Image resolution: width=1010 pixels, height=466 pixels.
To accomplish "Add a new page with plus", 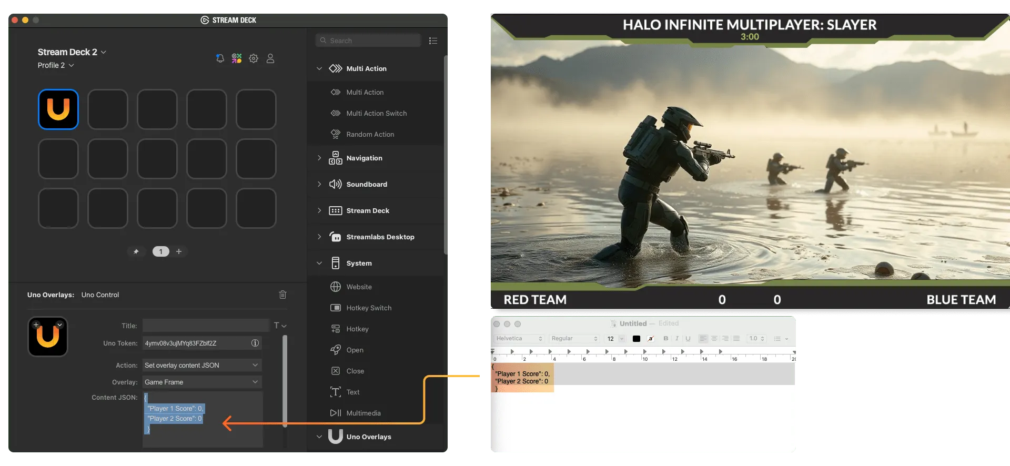I will [x=179, y=251].
